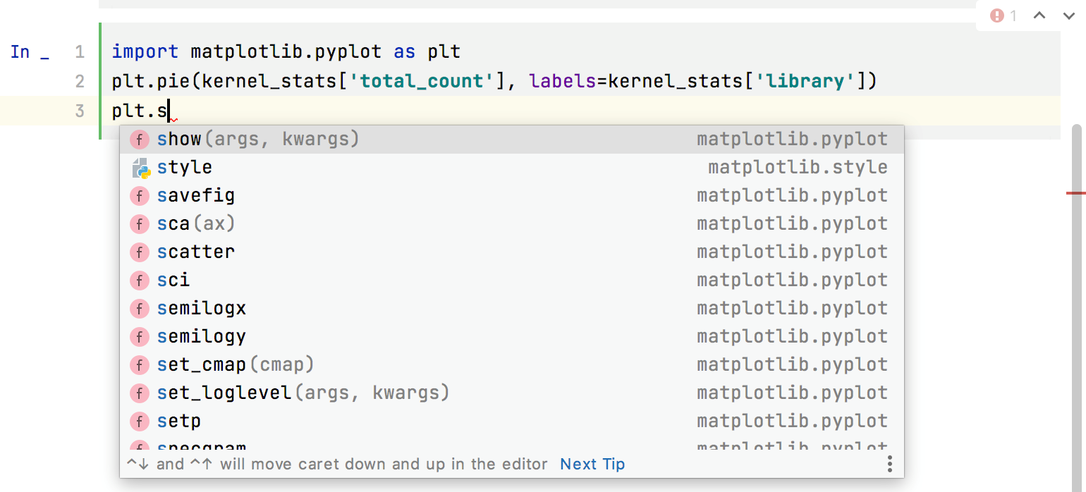Click line number 2 in the gutter
The image size is (1086, 492).
tap(79, 80)
